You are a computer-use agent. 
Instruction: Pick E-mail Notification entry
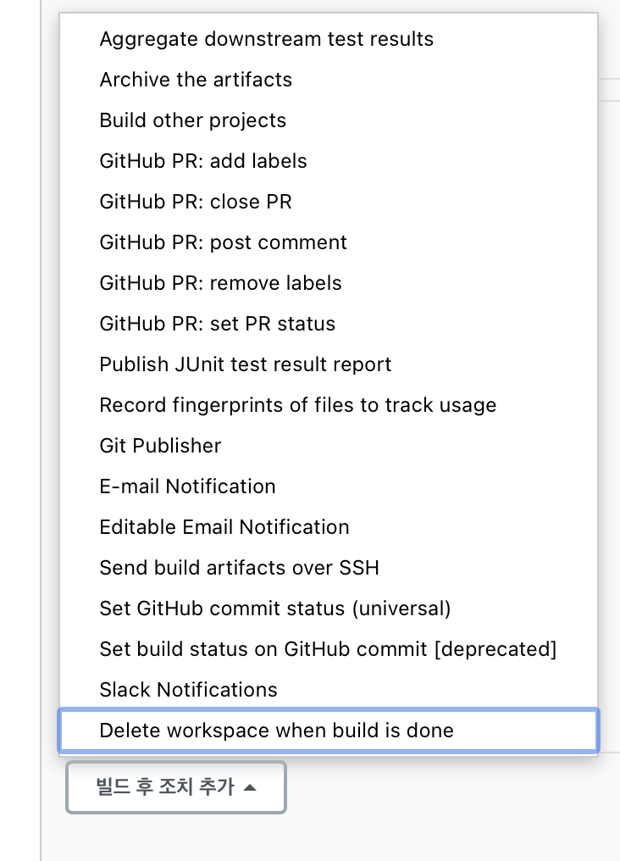pos(328,486)
